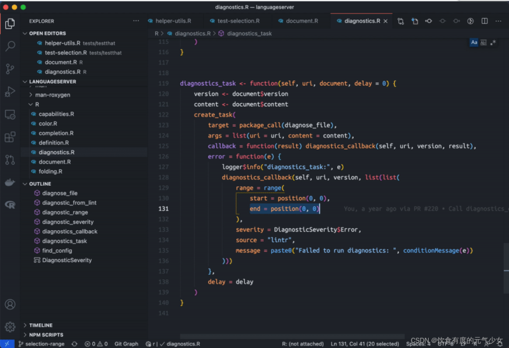This screenshot has height=348, width=509.
Task: Open the Docker view icon
Action: 10,183
